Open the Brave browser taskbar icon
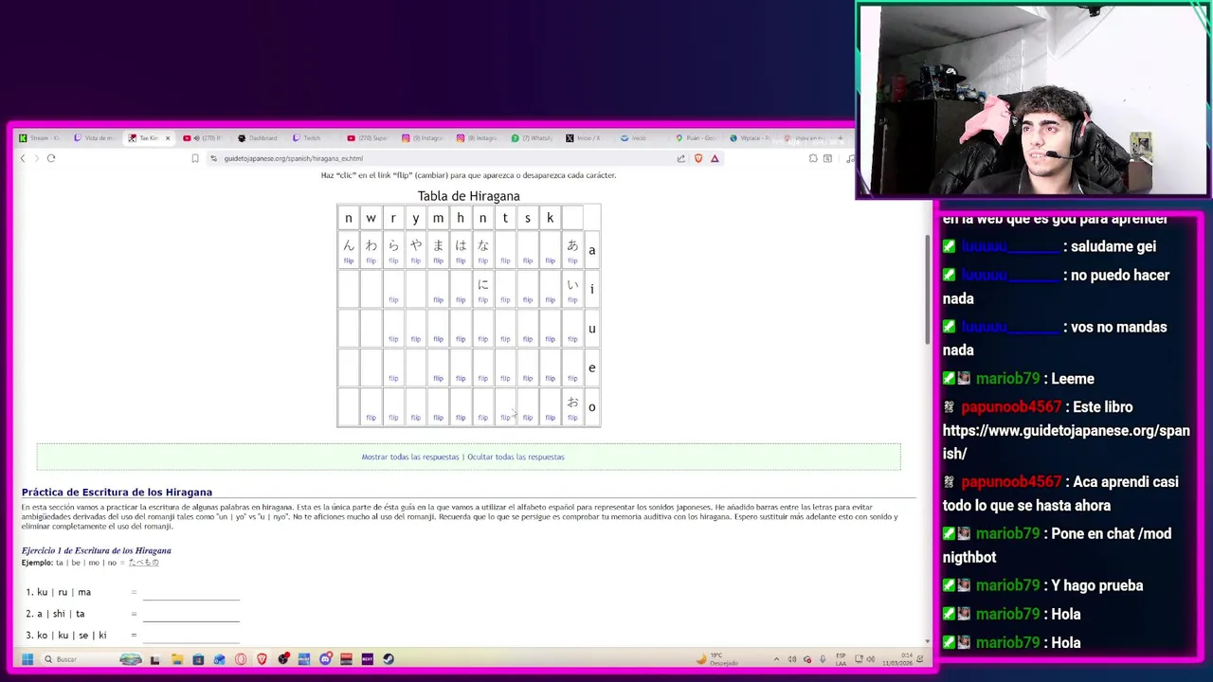The image size is (1213, 682). pyautogui.click(x=263, y=659)
